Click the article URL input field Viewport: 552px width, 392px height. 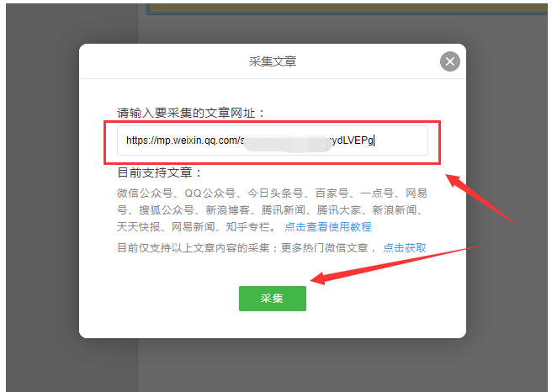pyautogui.click(x=273, y=140)
